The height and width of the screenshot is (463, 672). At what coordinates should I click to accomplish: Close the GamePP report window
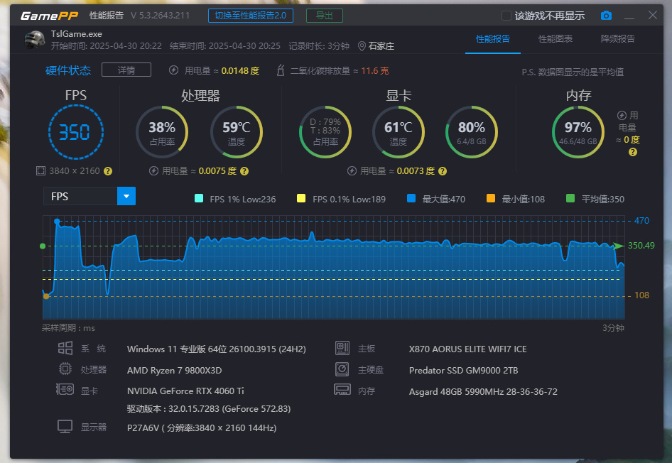click(x=652, y=16)
